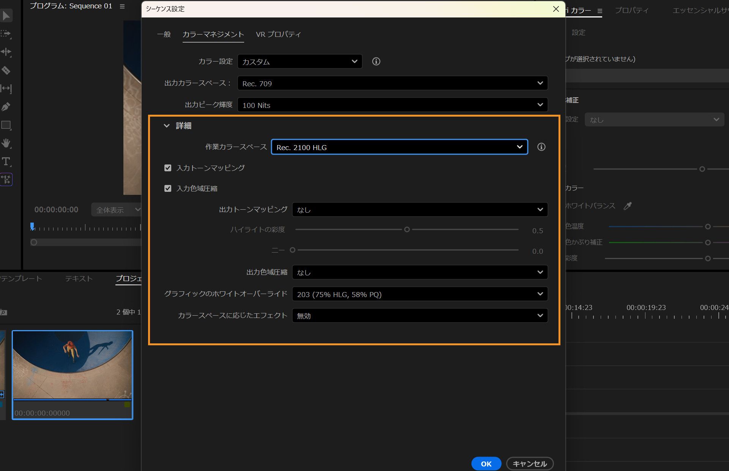Collapse the 詳細 section
The width and height of the screenshot is (729, 471).
[166, 126]
